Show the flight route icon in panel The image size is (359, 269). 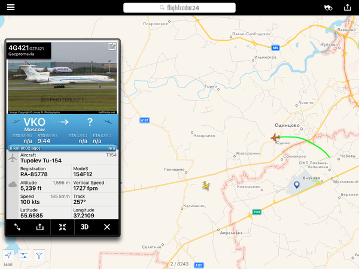click(17, 227)
